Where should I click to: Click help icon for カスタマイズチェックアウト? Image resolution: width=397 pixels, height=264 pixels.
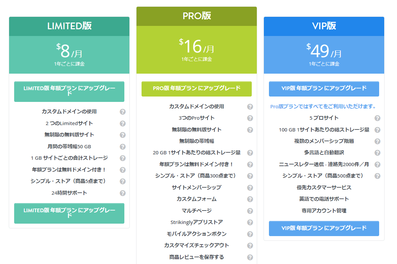(x=250, y=246)
